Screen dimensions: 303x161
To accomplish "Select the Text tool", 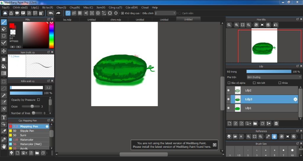I will [x=4, y=117].
